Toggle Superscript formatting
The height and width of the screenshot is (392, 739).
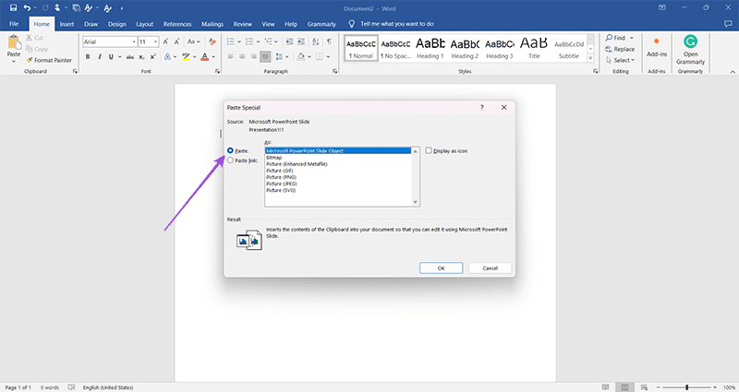point(152,56)
